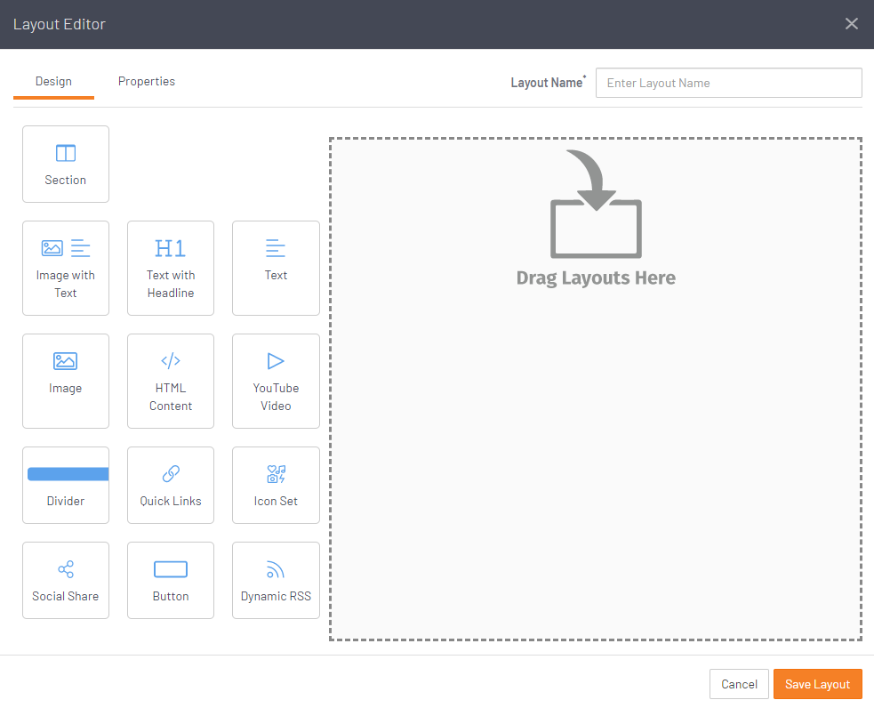Screen dimensions: 874x708
Task: Select the Button block
Action: point(171,580)
